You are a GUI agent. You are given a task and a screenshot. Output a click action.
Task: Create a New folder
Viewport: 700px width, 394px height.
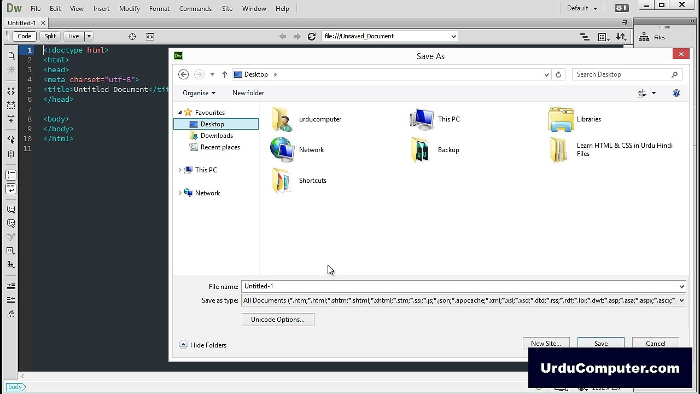pyautogui.click(x=248, y=93)
